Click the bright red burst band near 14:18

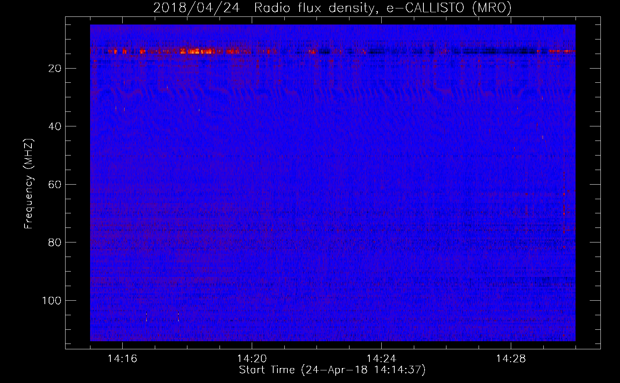click(197, 51)
